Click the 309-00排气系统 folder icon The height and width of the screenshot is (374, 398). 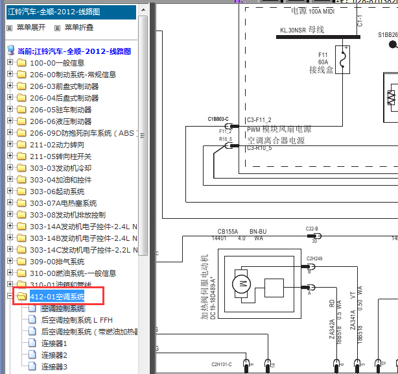(x=21, y=262)
